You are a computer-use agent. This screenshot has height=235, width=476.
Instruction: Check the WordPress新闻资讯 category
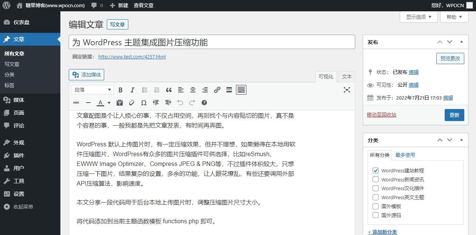[x=376, y=180]
